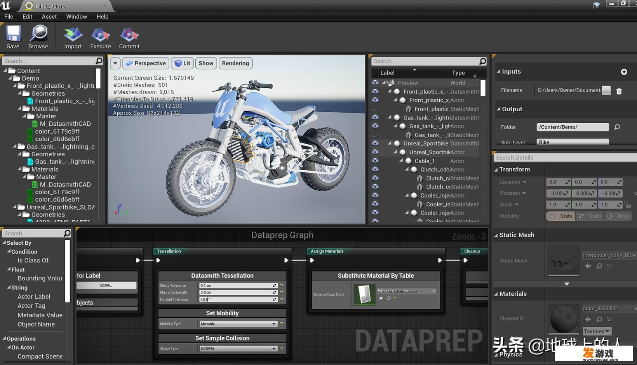Screen dimensions: 637x365
Task: Click the Save toolbar icon
Action: 13,37
